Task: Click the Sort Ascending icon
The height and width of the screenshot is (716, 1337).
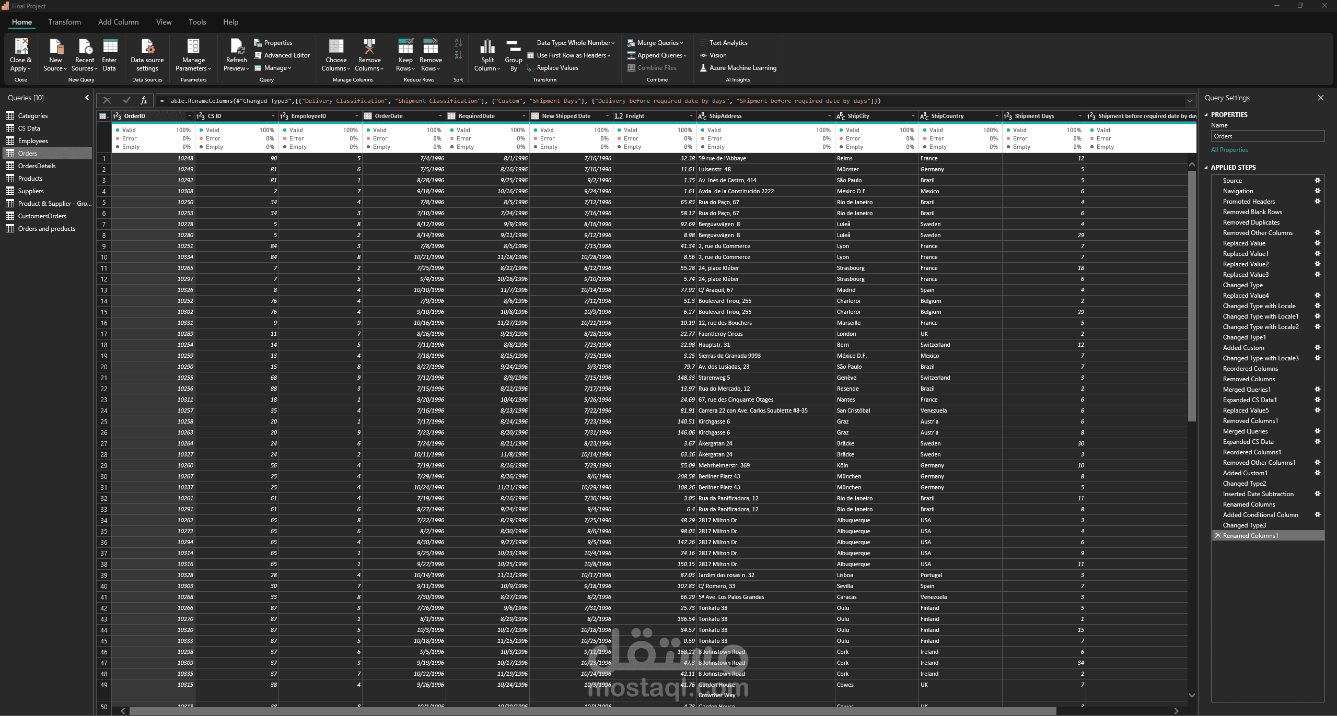Action: 458,43
